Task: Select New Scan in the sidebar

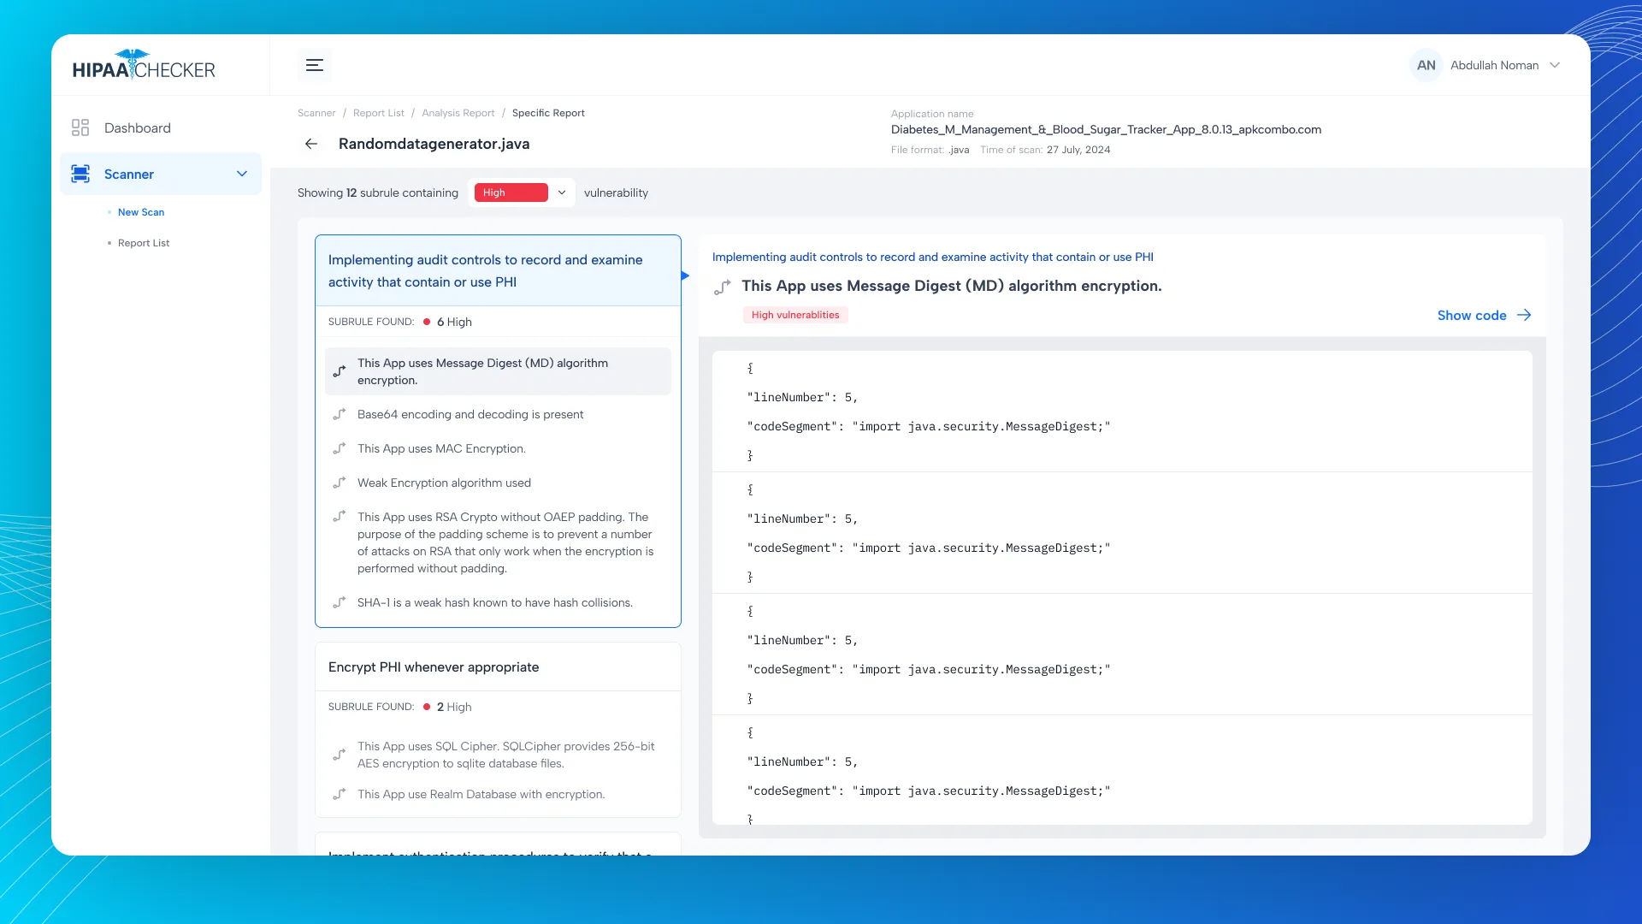Action: pos(141,212)
